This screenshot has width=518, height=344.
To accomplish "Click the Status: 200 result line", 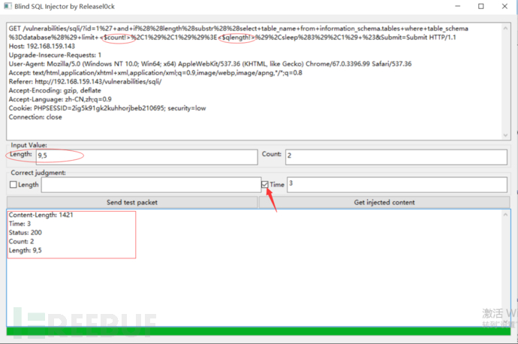I will point(26,233).
